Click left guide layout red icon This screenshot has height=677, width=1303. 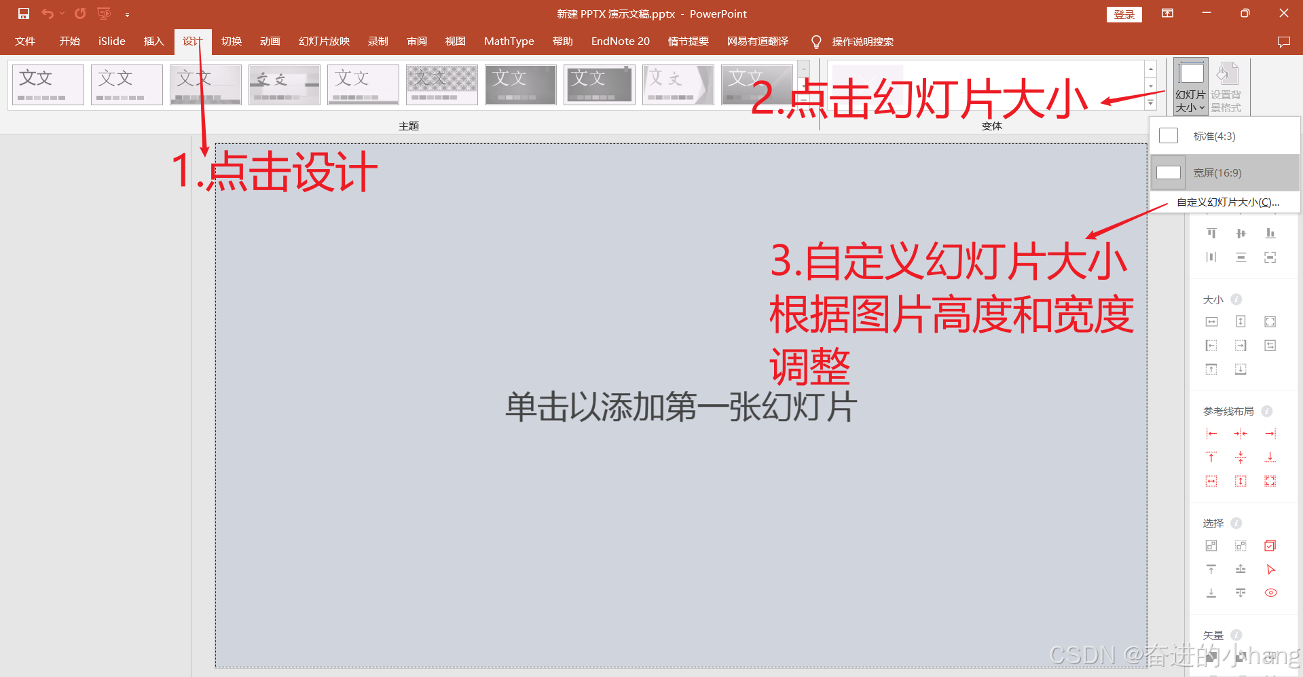(x=1211, y=433)
